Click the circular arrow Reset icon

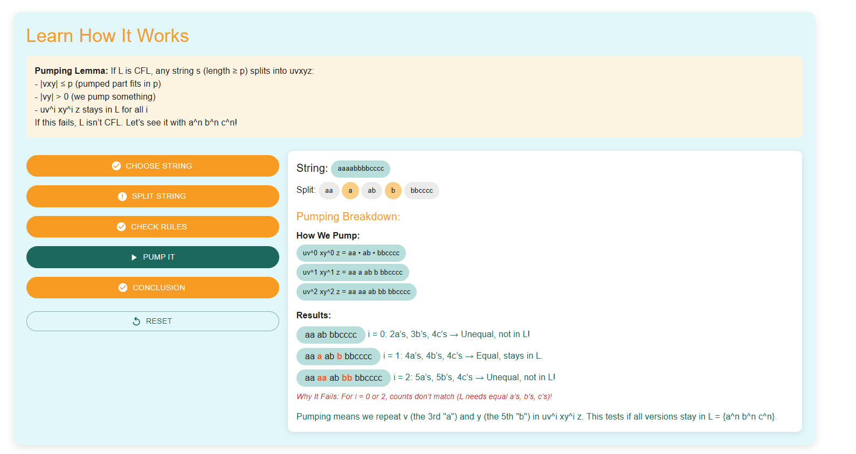(136, 322)
